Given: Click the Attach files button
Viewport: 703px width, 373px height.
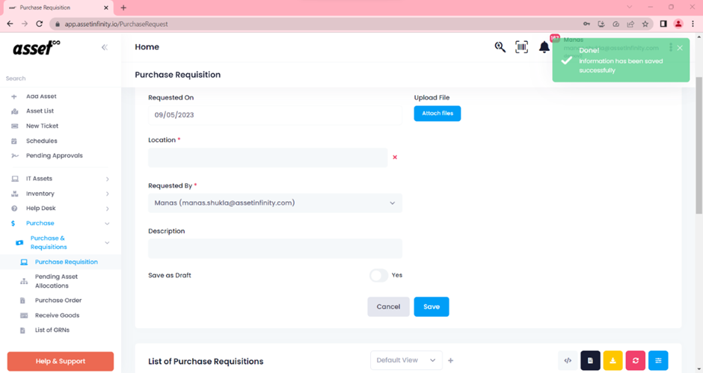Looking at the screenshot, I should pos(438,114).
